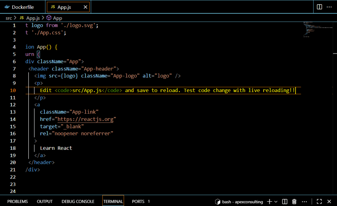Split the terminal pane
Image resolution: width=337 pixels, height=206 pixels.
point(285,201)
